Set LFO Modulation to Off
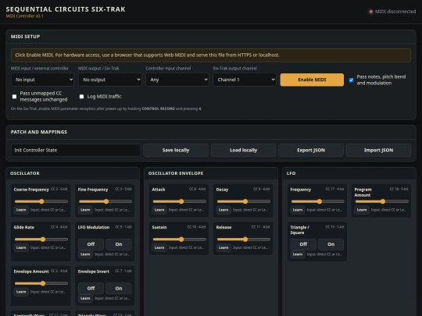422x316 pixels. tap(91, 244)
